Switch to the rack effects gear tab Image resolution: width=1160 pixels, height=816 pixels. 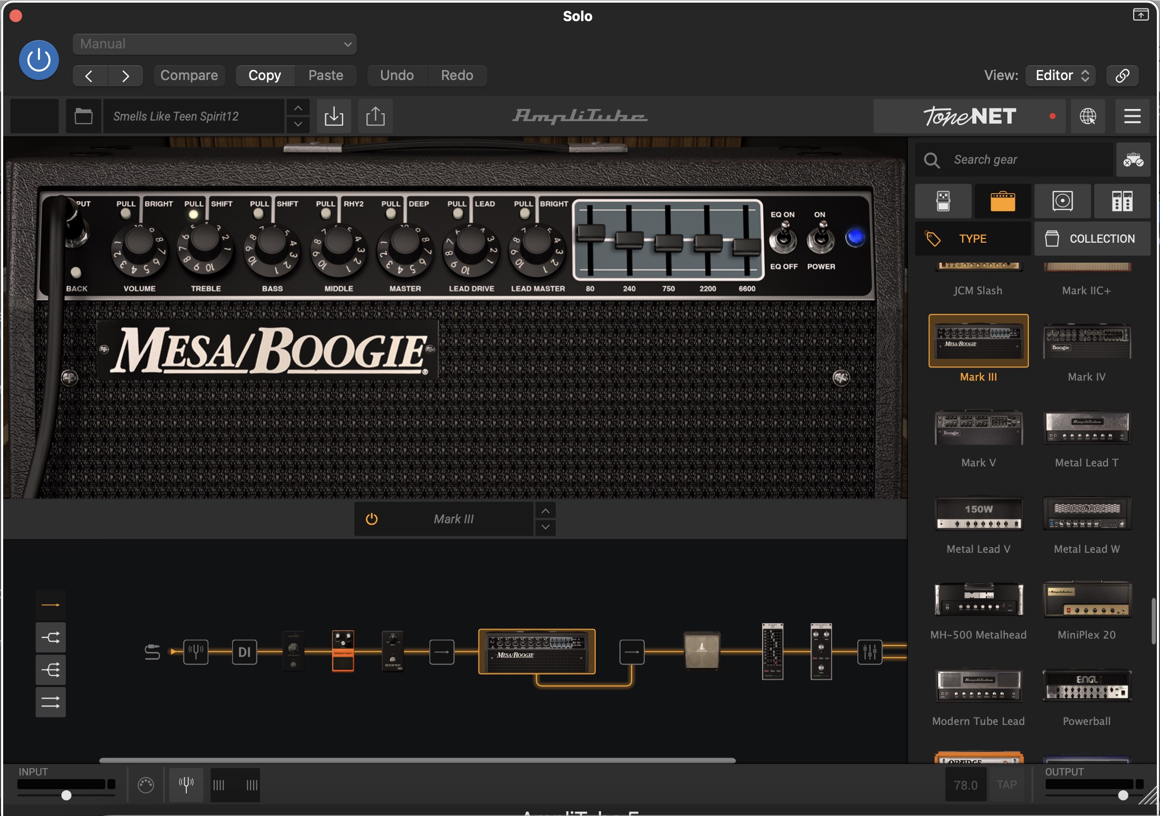(1122, 201)
